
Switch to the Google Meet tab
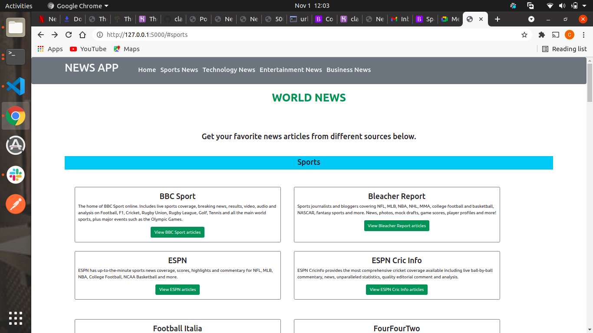click(x=450, y=19)
